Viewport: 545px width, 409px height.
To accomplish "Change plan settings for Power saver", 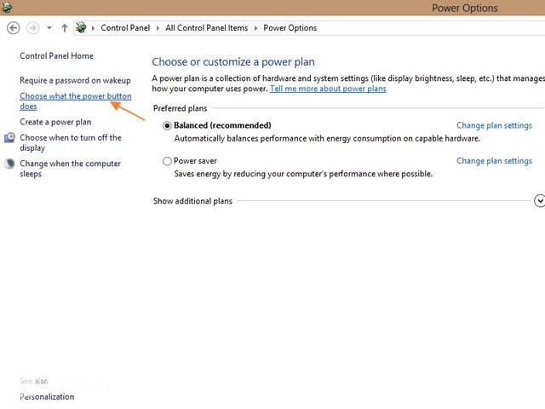I will point(494,161).
